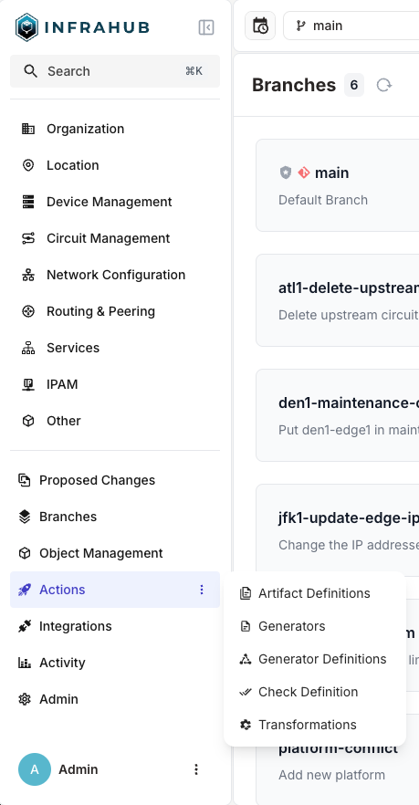The height and width of the screenshot is (805, 419).
Task: Select Generator Definitions from the Actions submenu
Action: (x=314, y=659)
